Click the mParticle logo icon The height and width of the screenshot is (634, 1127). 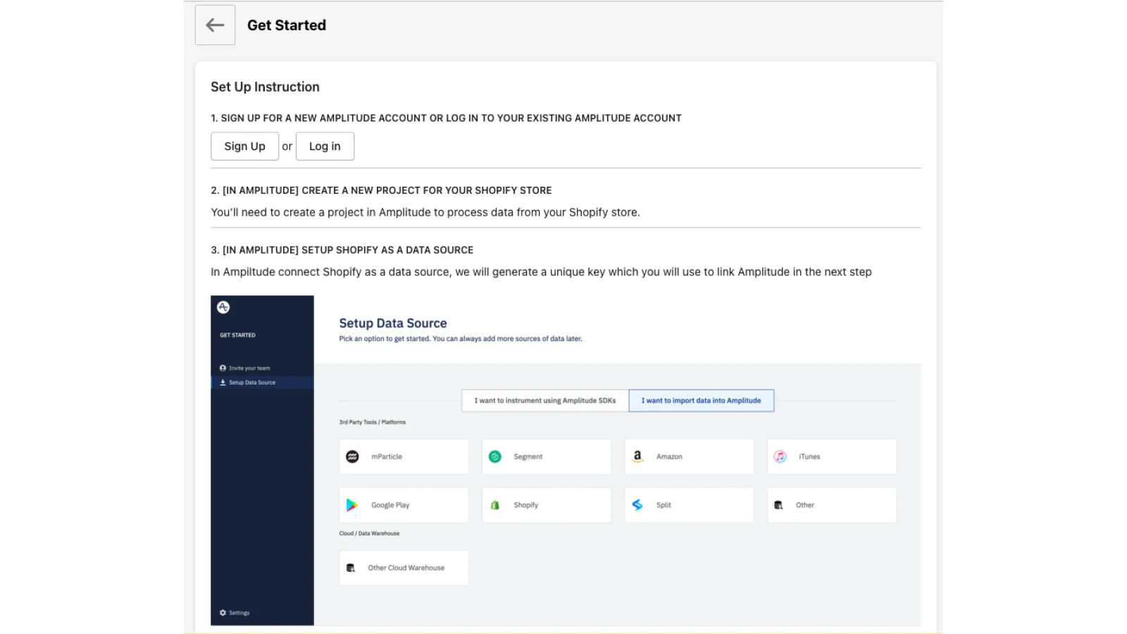click(353, 457)
